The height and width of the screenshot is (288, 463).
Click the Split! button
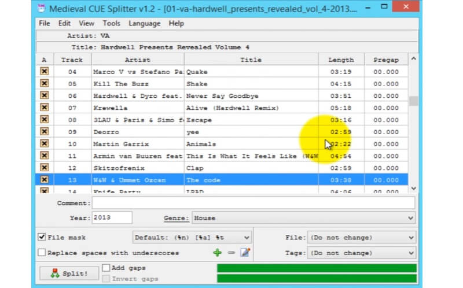click(x=69, y=273)
